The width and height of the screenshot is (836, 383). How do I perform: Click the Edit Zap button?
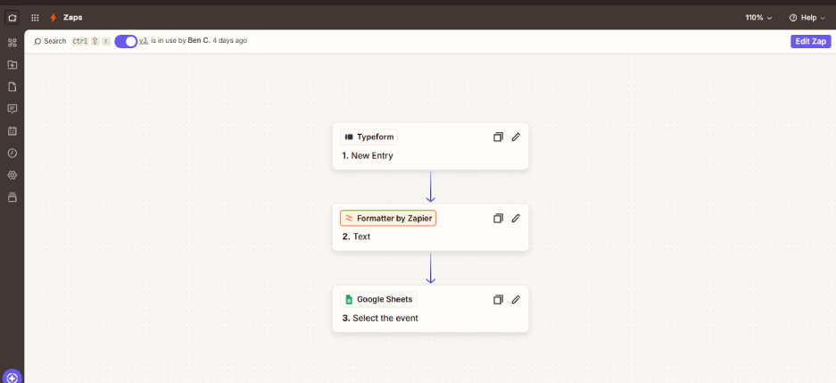(x=810, y=41)
